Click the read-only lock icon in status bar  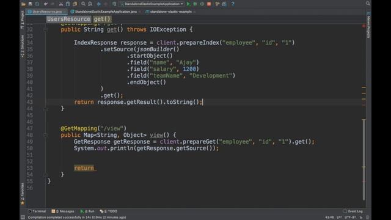point(361,218)
